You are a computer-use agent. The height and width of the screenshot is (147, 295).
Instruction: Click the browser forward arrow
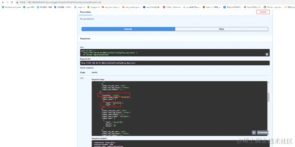coord(7,2)
